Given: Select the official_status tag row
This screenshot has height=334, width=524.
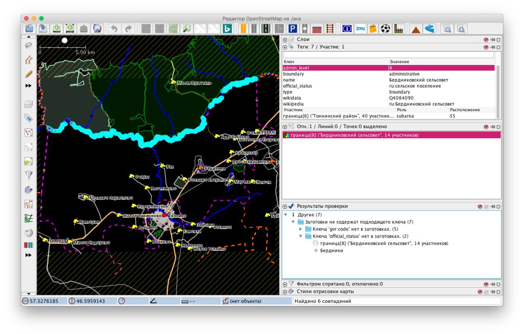Looking at the screenshot, I should pos(388,86).
